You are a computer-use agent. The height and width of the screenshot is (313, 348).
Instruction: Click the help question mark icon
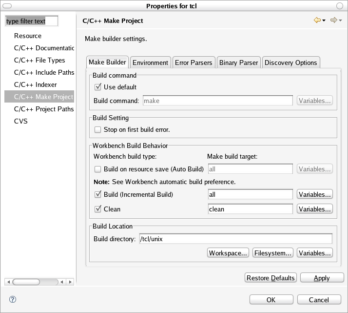pos(13,299)
